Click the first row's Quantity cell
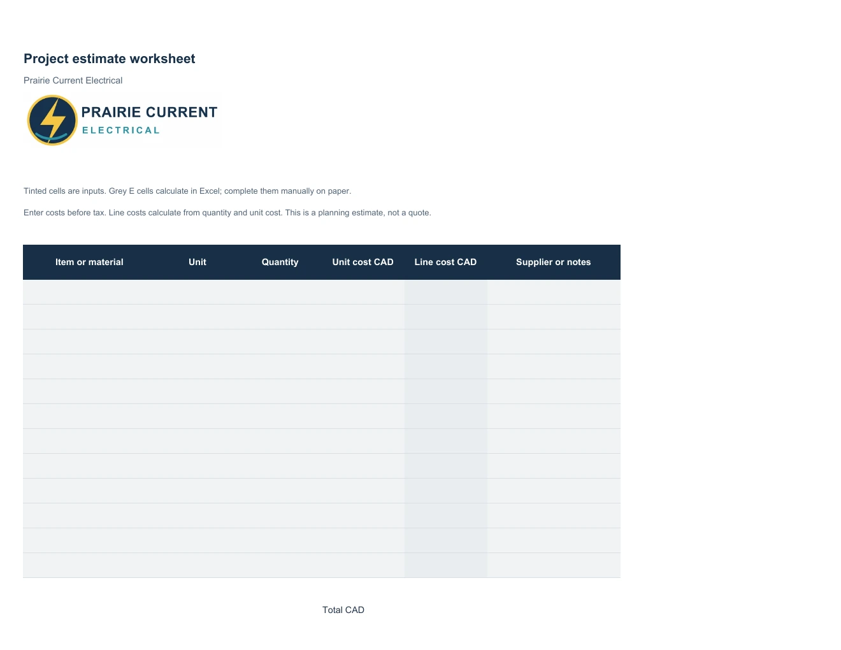The width and height of the screenshot is (841, 650). pyautogui.click(x=280, y=292)
